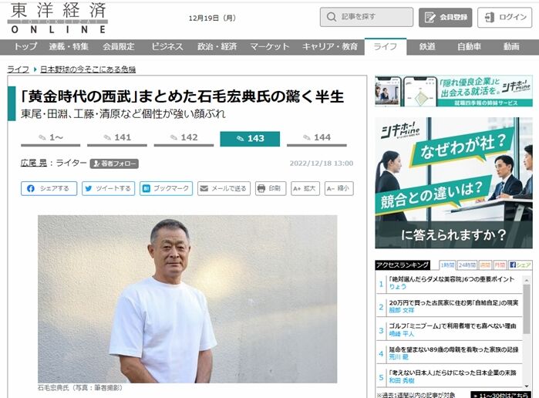
Task: Add a Hatena bookmark with ブックマーク
Action: pyautogui.click(x=166, y=188)
